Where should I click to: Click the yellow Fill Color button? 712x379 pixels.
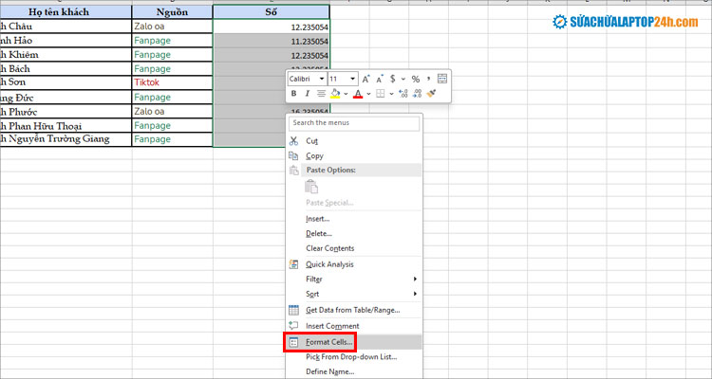pos(335,95)
